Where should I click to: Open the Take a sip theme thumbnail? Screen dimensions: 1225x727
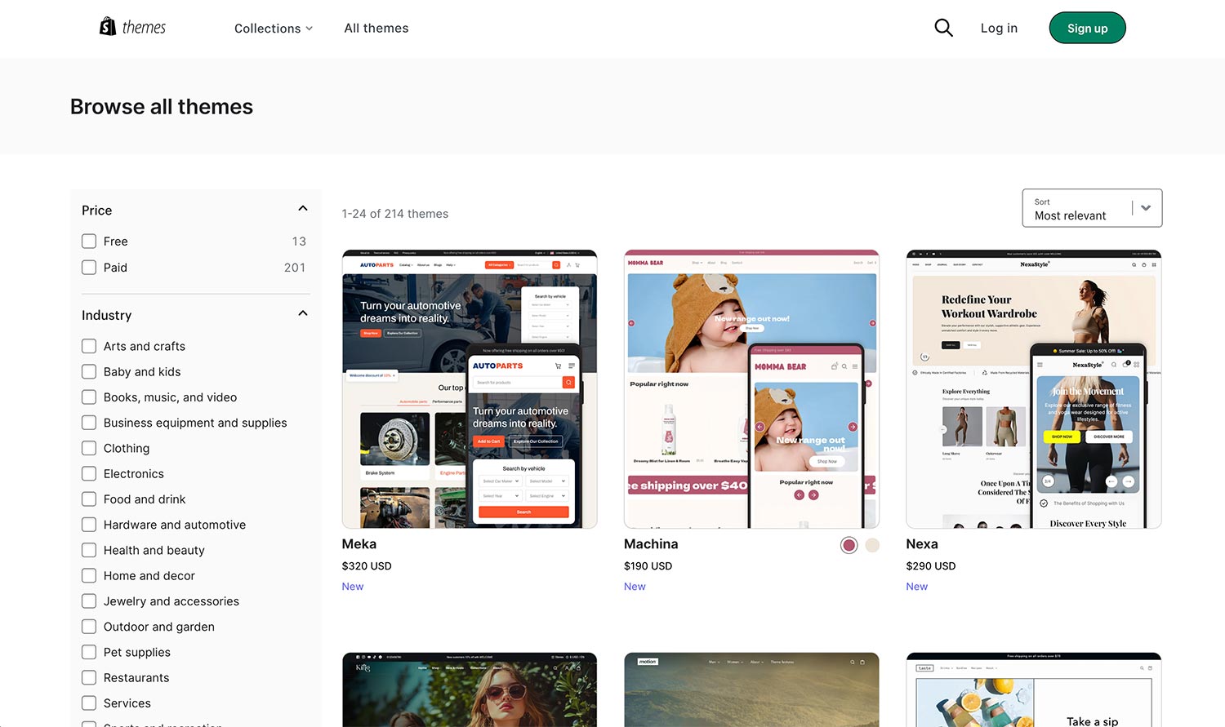point(1034,689)
